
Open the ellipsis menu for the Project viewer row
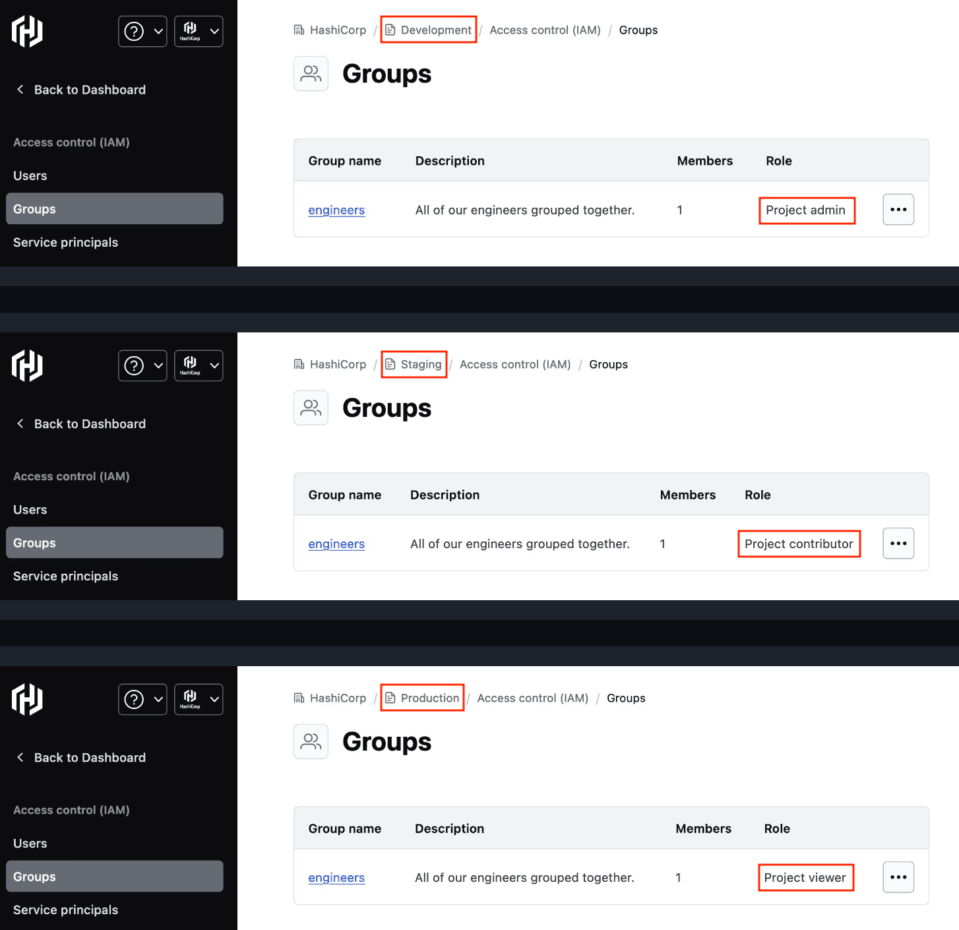[x=898, y=877]
